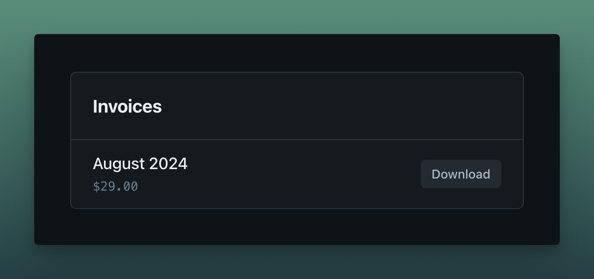This screenshot has width=594, height=279.
Task: Click the divider line under the Invoices header
Action: coord(297,139)
